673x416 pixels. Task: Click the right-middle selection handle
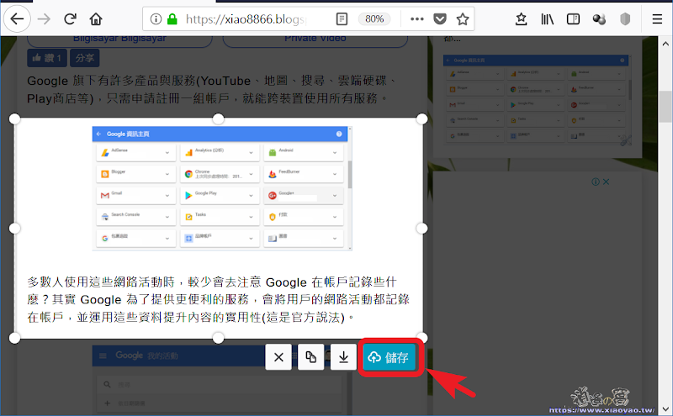click(422, 228)
